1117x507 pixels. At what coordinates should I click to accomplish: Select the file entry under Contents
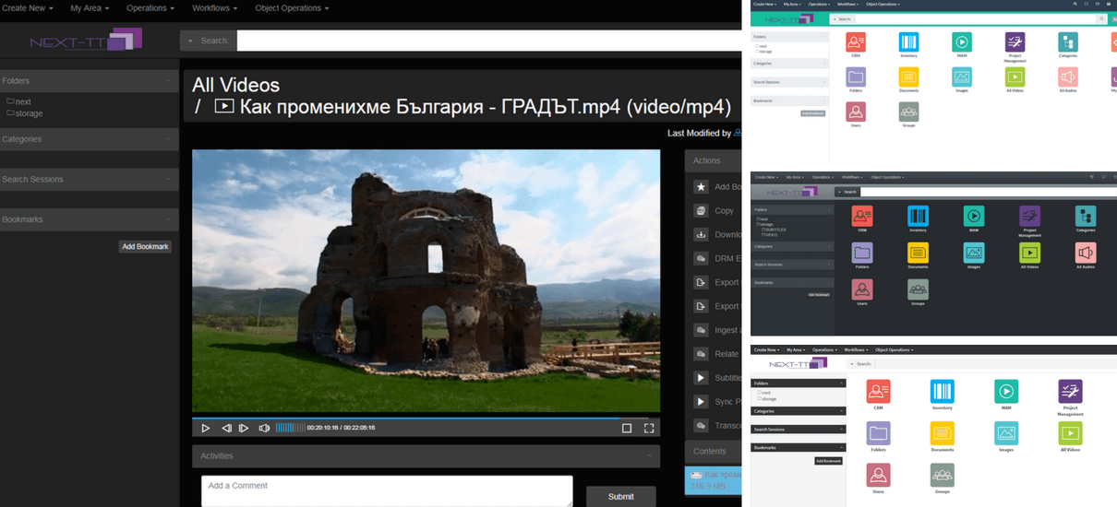[714, 479]
